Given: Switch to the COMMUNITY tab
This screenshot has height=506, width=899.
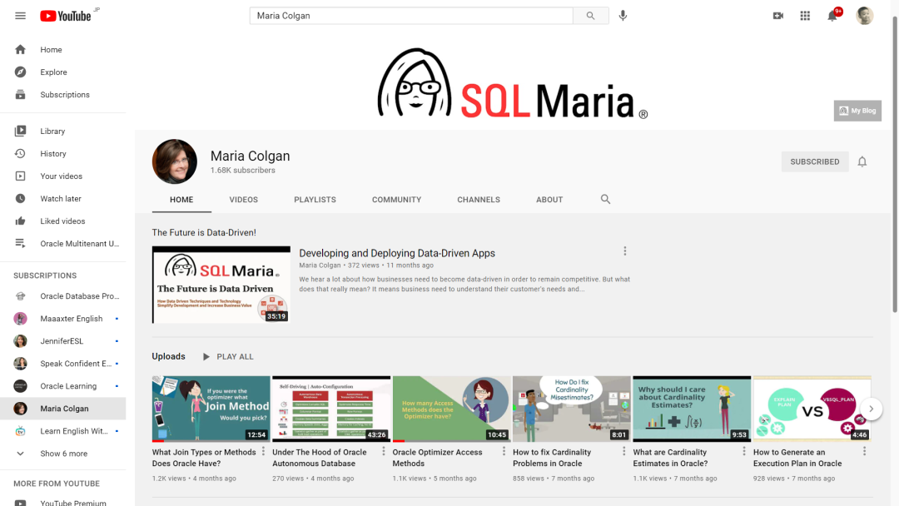Looking at the screenshot, I should pos(396,200).
